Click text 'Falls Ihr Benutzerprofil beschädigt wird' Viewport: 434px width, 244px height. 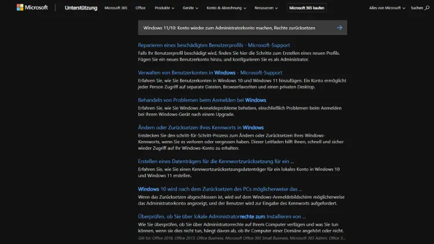click(x=179, y=53)
